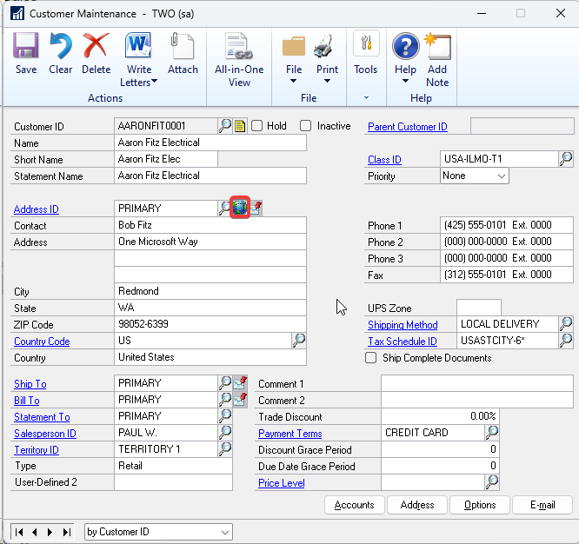Open the Customer ID lookup magnifier

(x=225, y=126)
